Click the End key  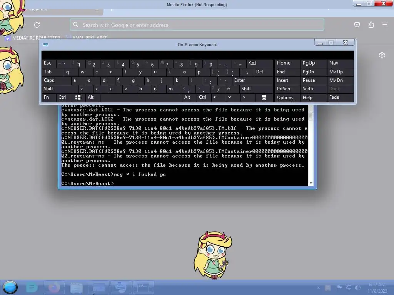(287, 72)
